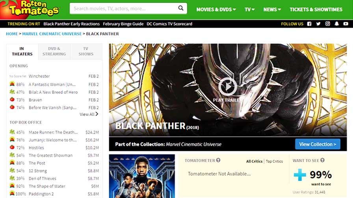The image size is (353, 198).
Task: Open Hostiles box office link
Action: click(36, 148)
